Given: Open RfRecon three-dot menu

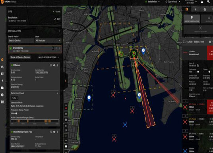Looking at the screenshot, I should pyautogui.click(x=58, y=65).
